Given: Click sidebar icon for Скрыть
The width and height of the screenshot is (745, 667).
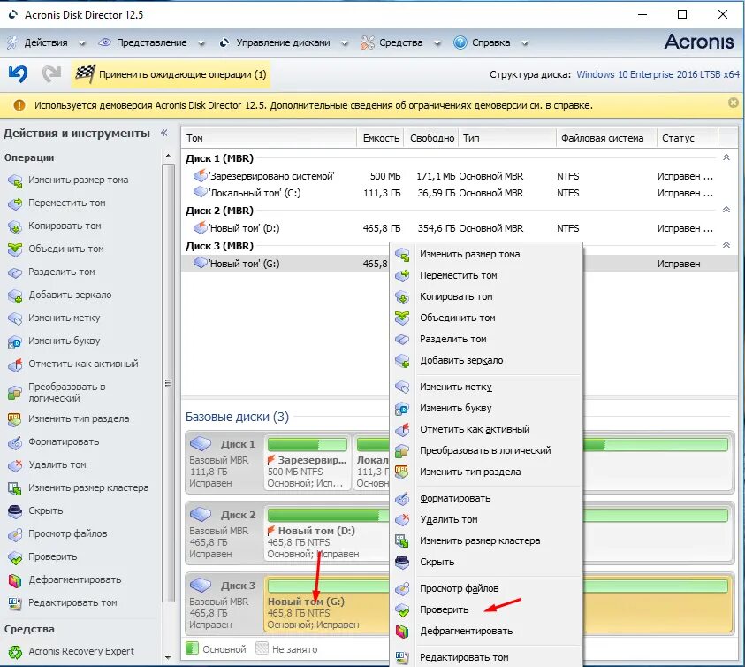Looking at the screenshot, I should point(15,511).
